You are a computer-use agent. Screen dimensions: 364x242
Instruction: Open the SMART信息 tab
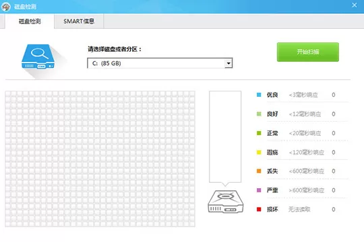79,22
